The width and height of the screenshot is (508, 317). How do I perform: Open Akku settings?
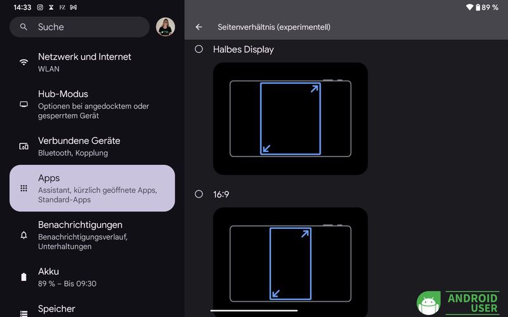(92, 277)
